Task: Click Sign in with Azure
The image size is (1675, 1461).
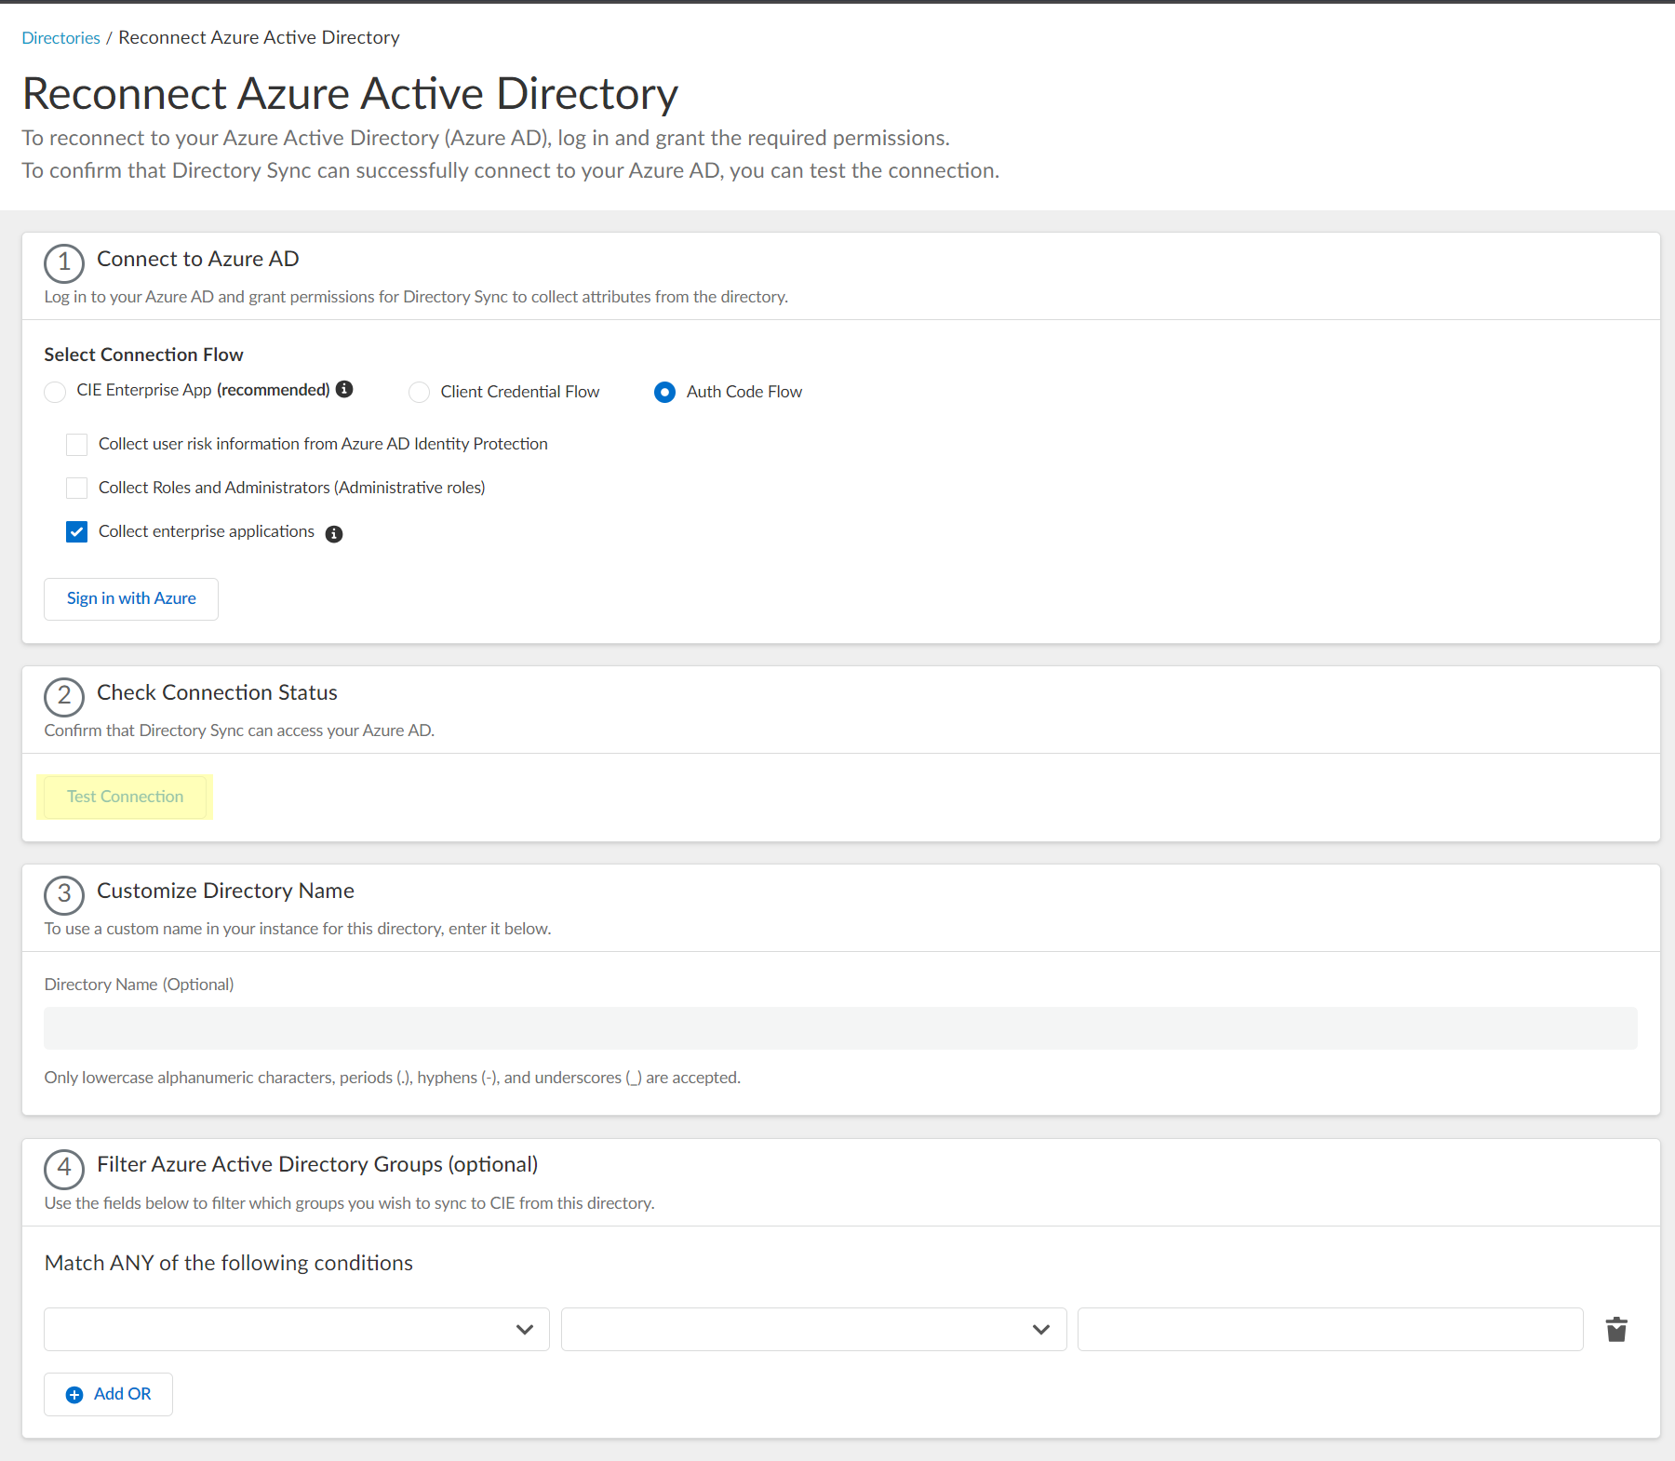Action: [130, 598]
